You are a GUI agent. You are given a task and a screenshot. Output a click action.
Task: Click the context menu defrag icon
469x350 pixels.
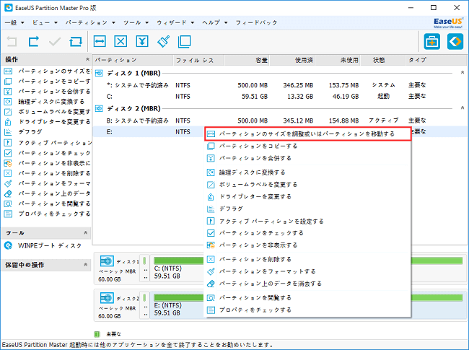pyautogui.click(x=211, y=209)
